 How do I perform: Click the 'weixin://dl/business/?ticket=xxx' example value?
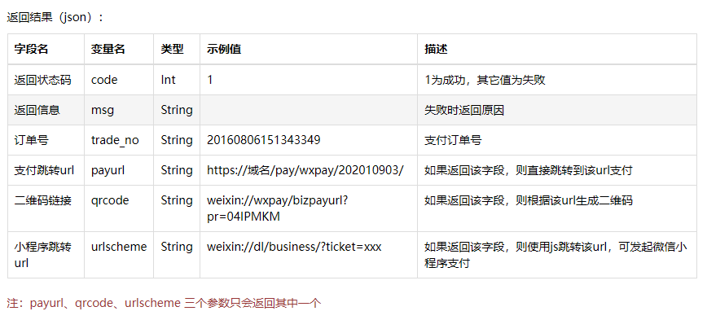[294, 247]
